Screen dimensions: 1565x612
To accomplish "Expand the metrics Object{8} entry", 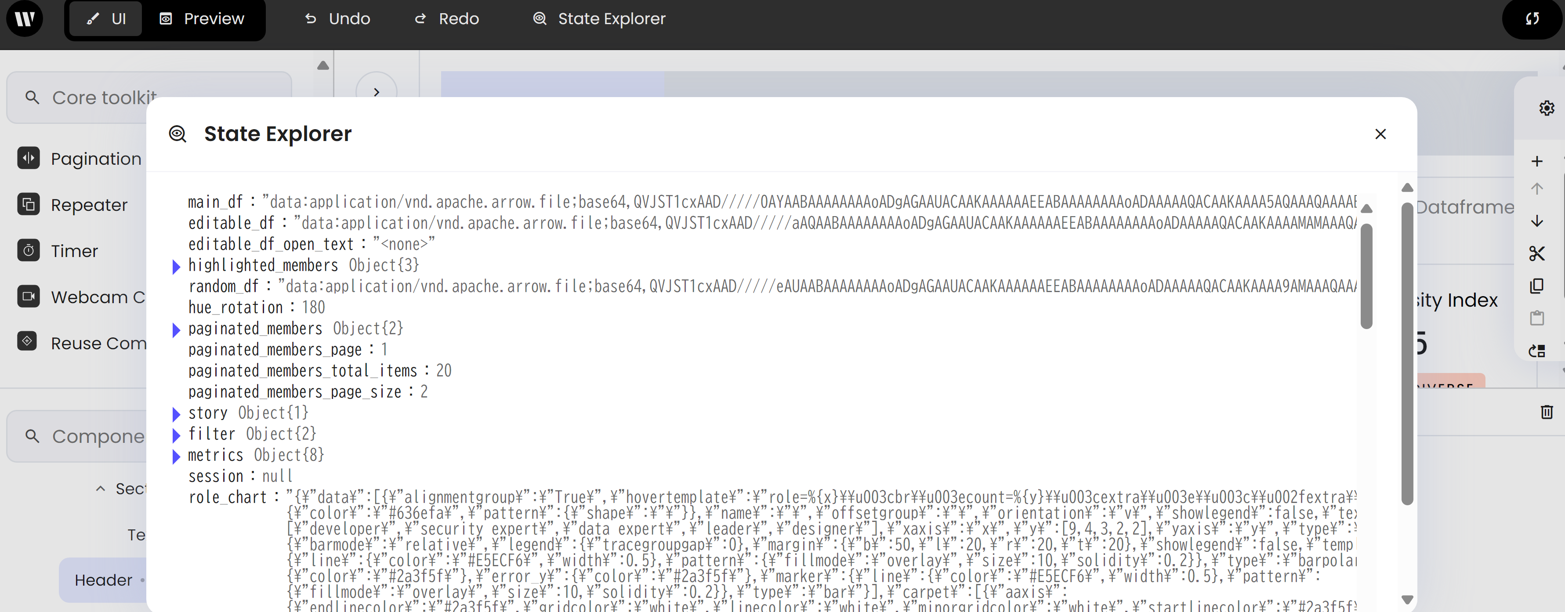I will [x=176, y=455].
